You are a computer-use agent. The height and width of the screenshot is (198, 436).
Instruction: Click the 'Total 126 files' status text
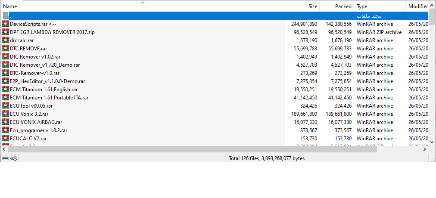[x=267, y=158]
